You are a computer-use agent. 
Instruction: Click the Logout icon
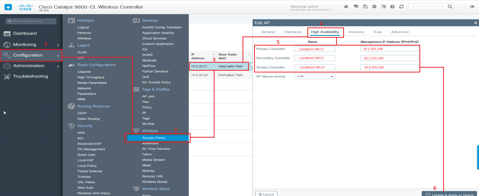point(472,7)
